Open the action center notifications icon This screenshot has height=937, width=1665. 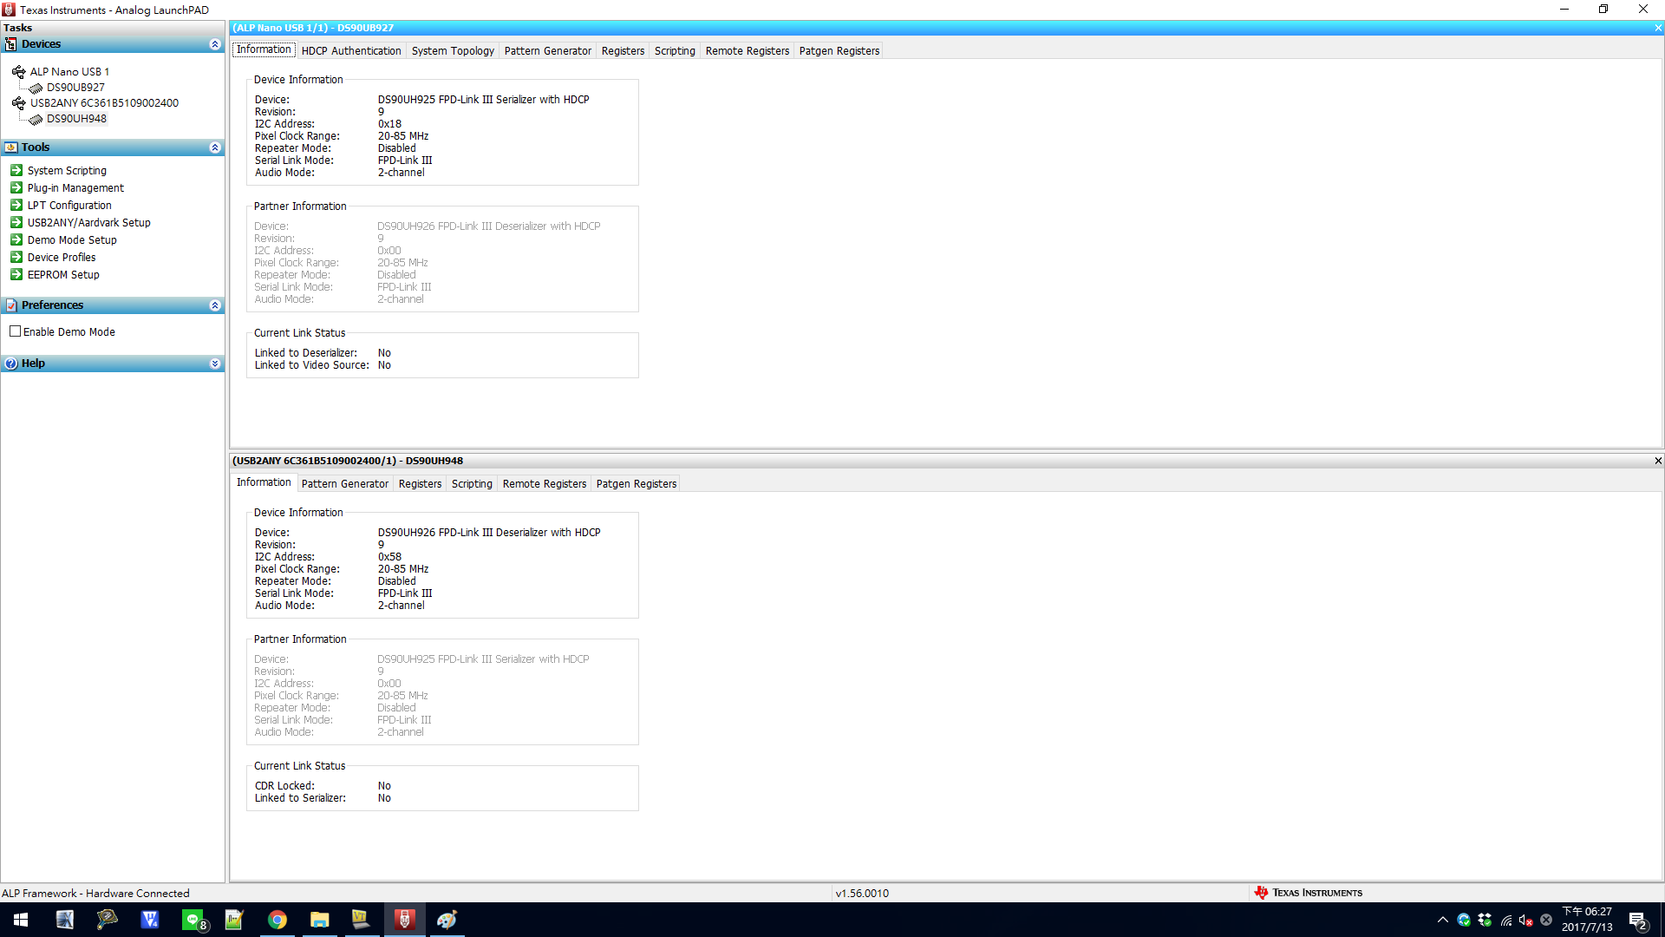click(x=1638, y=920)
